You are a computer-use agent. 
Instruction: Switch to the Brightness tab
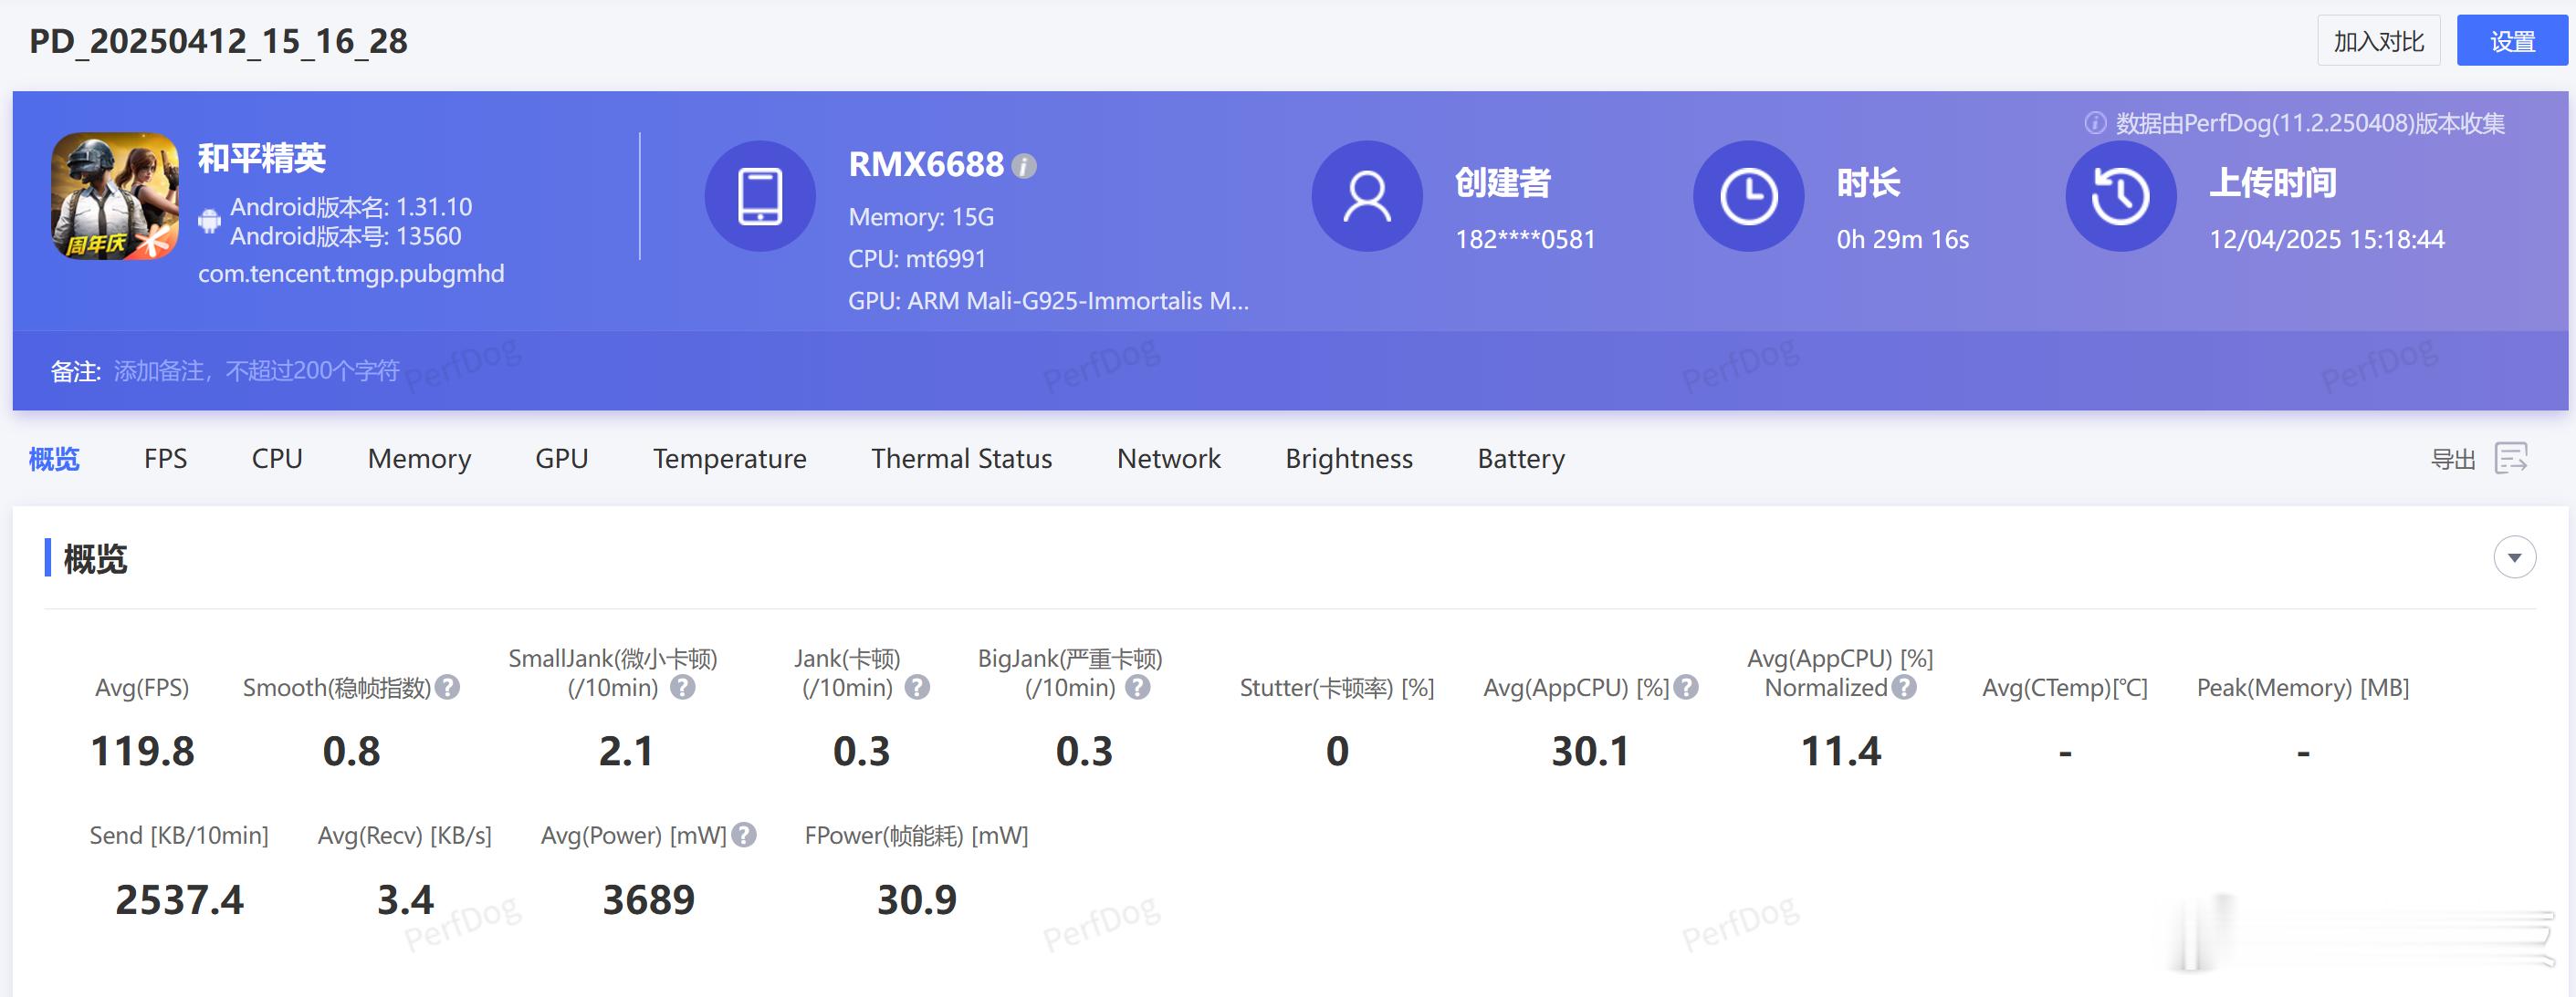1349,459
